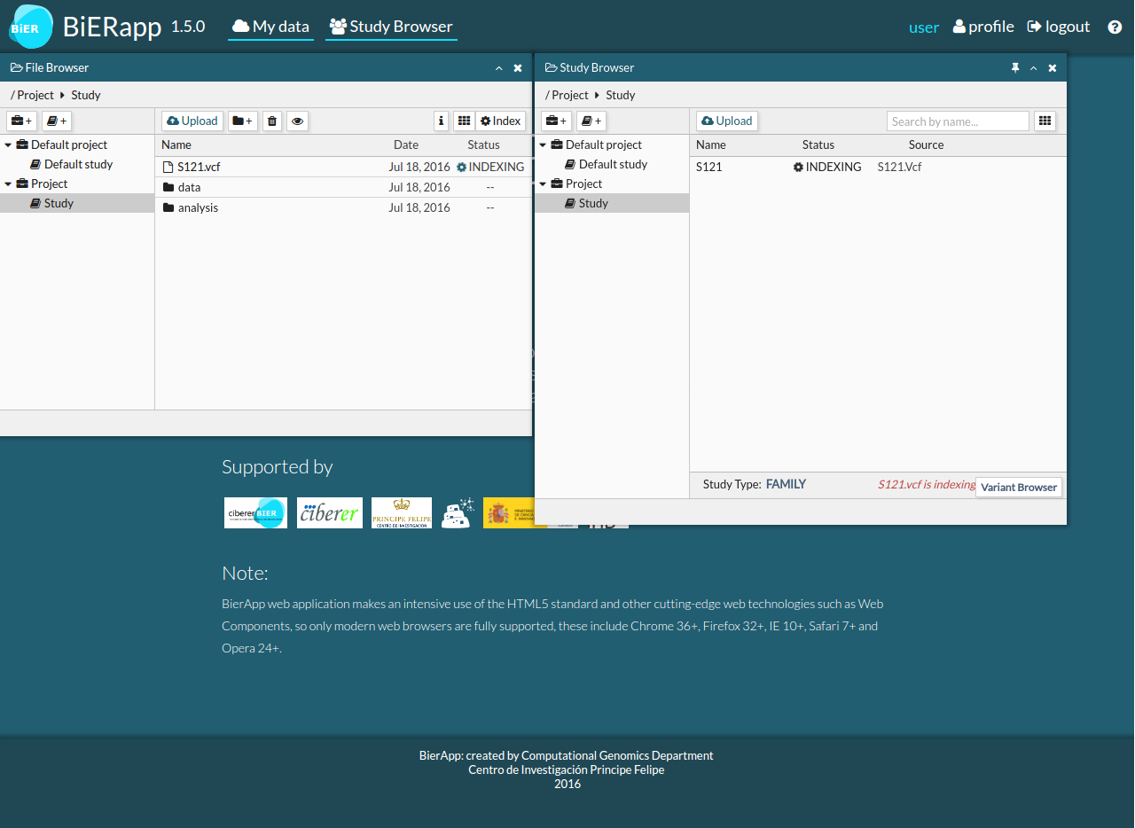Click INDEXING status of S121.vcf file
The image size is (1135, 828).
(x=490, y=167)
